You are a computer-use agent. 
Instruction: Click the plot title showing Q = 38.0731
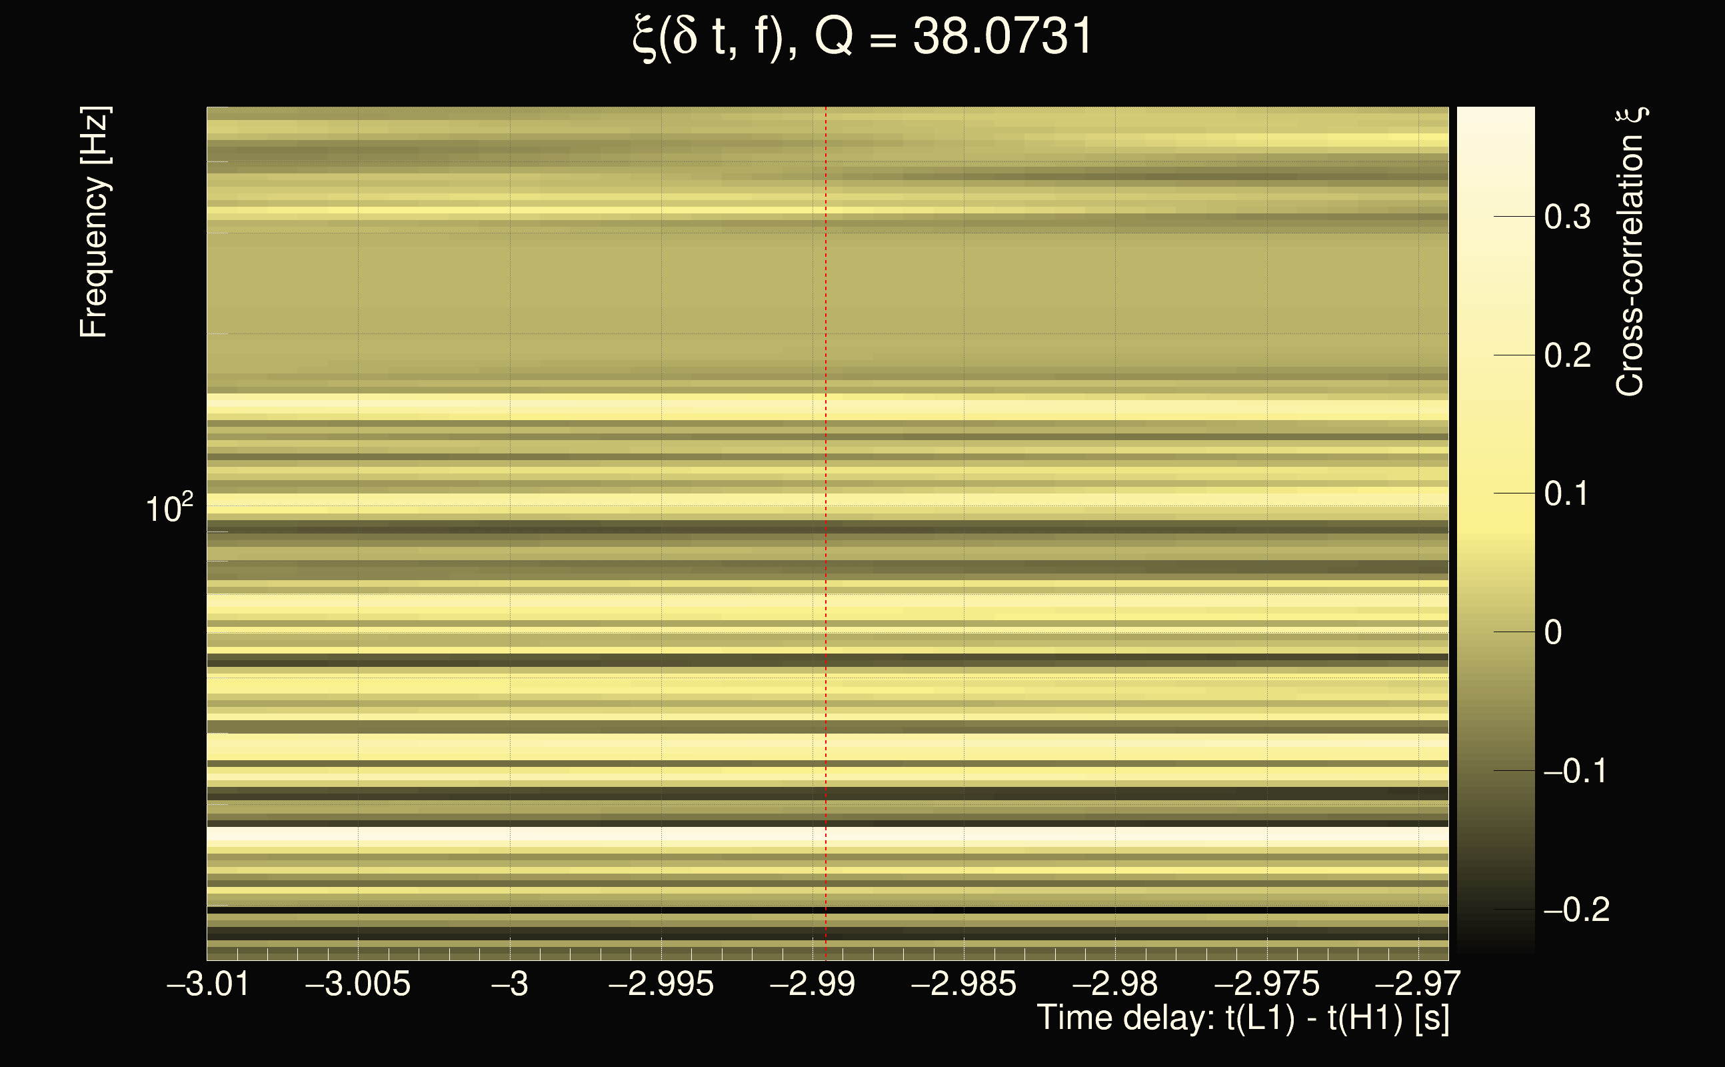coord(862,37)
